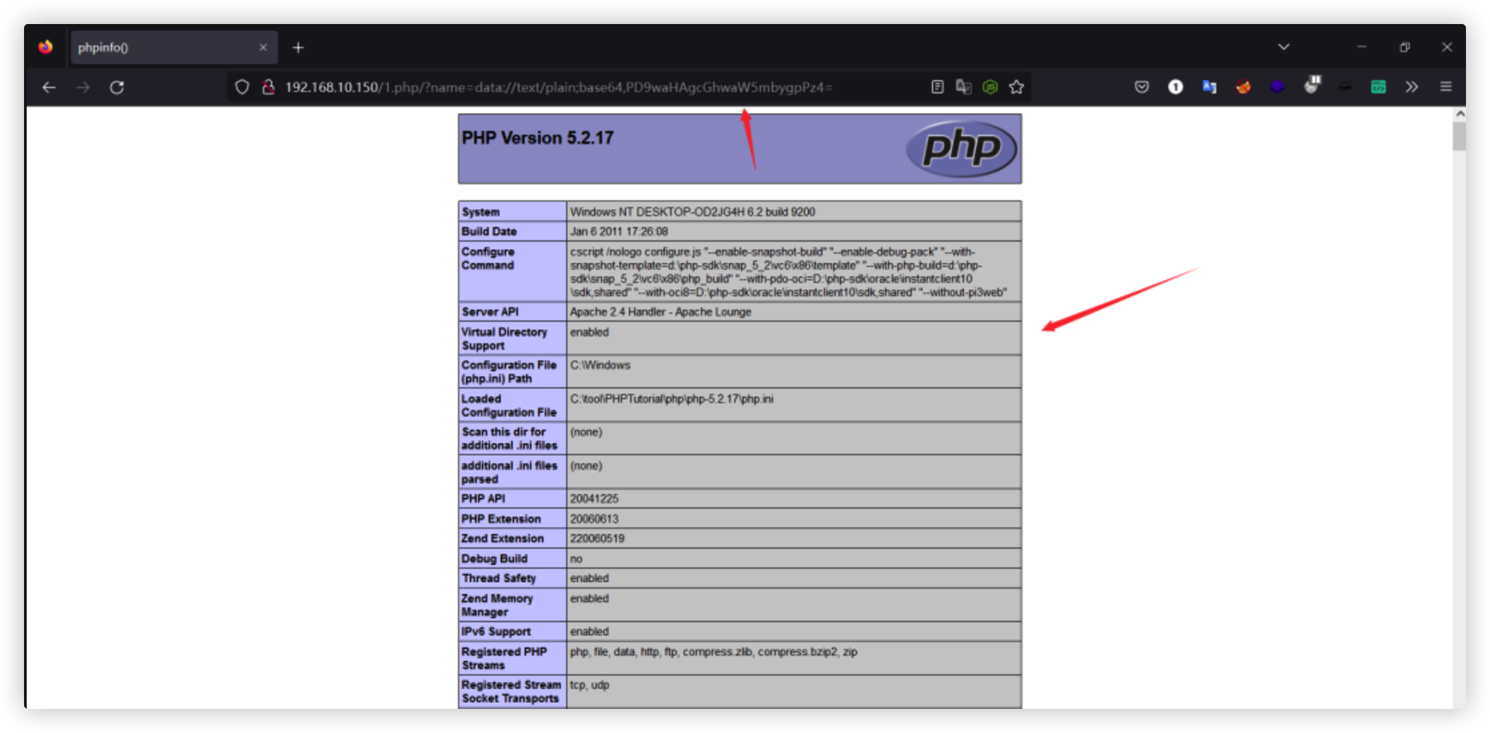Viewport: 1490px width, 733px height.
Task: Open the green JS extension icon
Action: pos(990,87)
